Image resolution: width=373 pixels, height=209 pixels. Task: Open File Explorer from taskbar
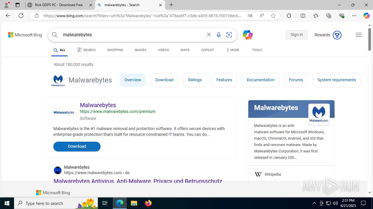(x=134, y=203)
